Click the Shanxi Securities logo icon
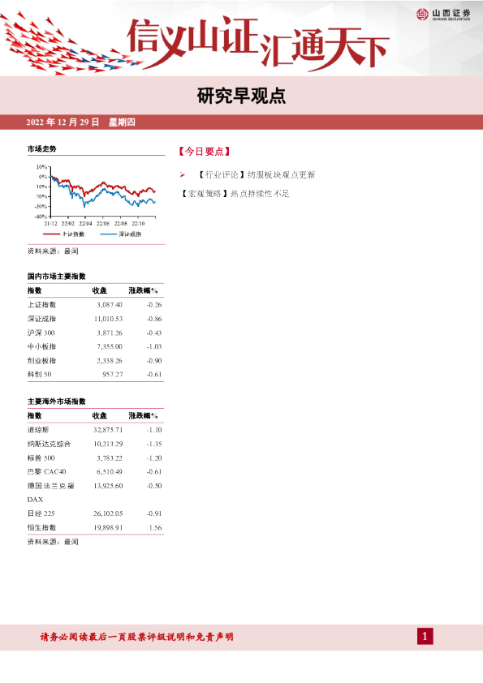The height and width of the screenshot is (683, 483). [x=422, y=15]
